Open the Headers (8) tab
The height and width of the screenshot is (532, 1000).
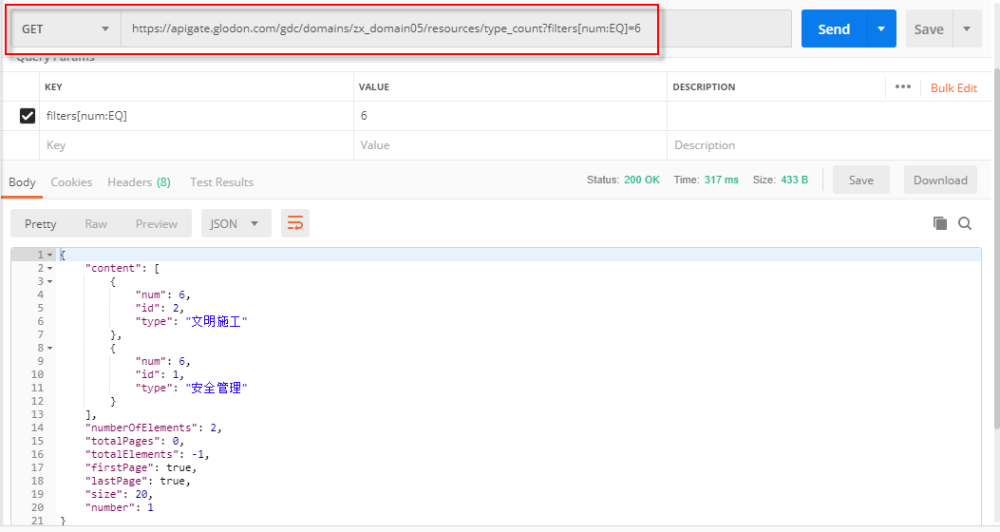pyautogui.click(x=139, y=182)
